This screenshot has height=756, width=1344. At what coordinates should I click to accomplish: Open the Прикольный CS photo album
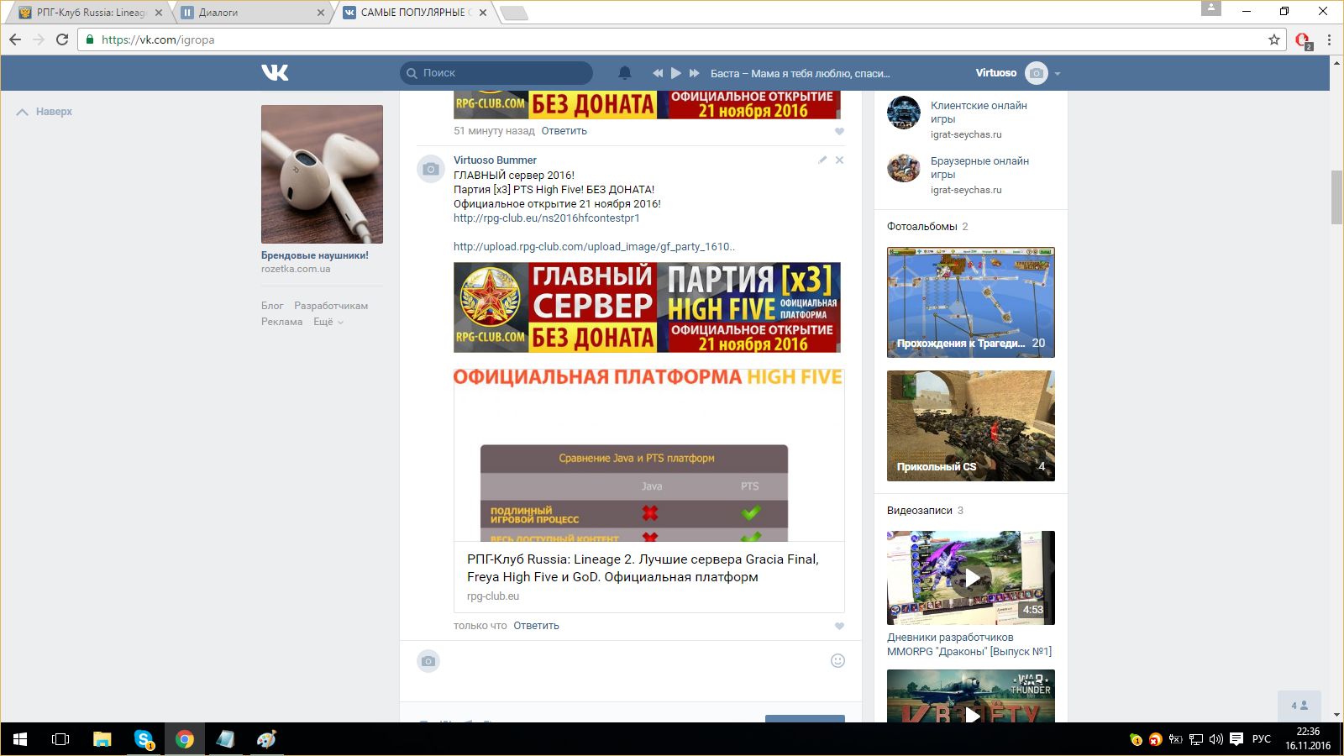(x=971, y=426)
